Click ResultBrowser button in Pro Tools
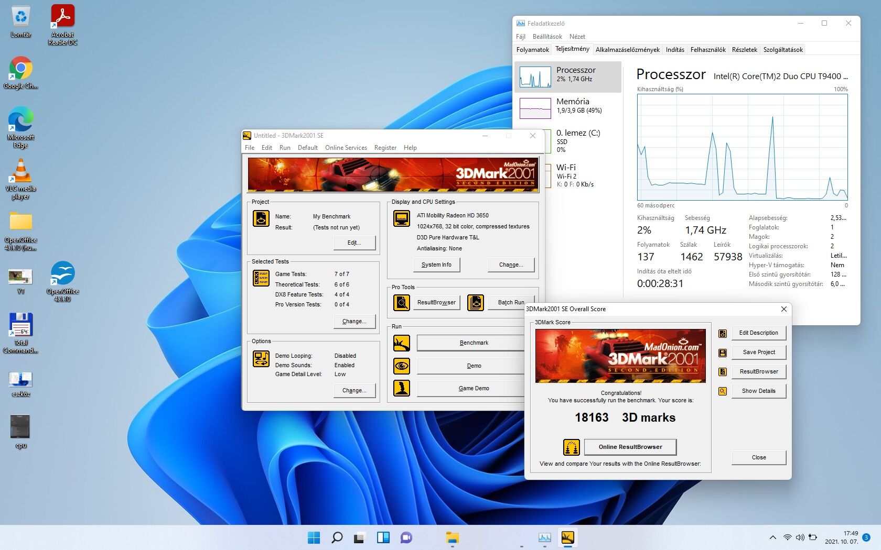Viewport: 881px width, 550px height. pyautogui.click(x=436, y=302)
